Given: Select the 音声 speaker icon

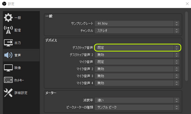Looking at the screenshot, I should 8,55.
